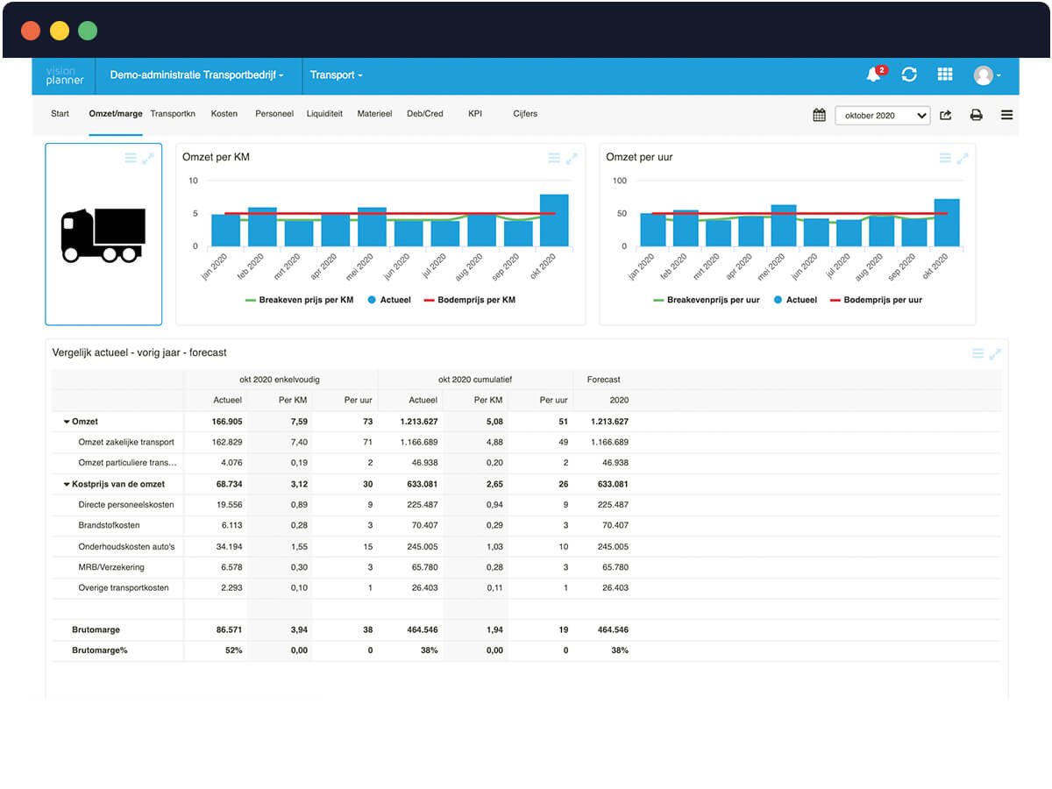The width and height of the screenshot is (1052, 789).
Task: Open the Demo-administratie Transportbedrijf dropdown
Action: click(x=196, y=75)
